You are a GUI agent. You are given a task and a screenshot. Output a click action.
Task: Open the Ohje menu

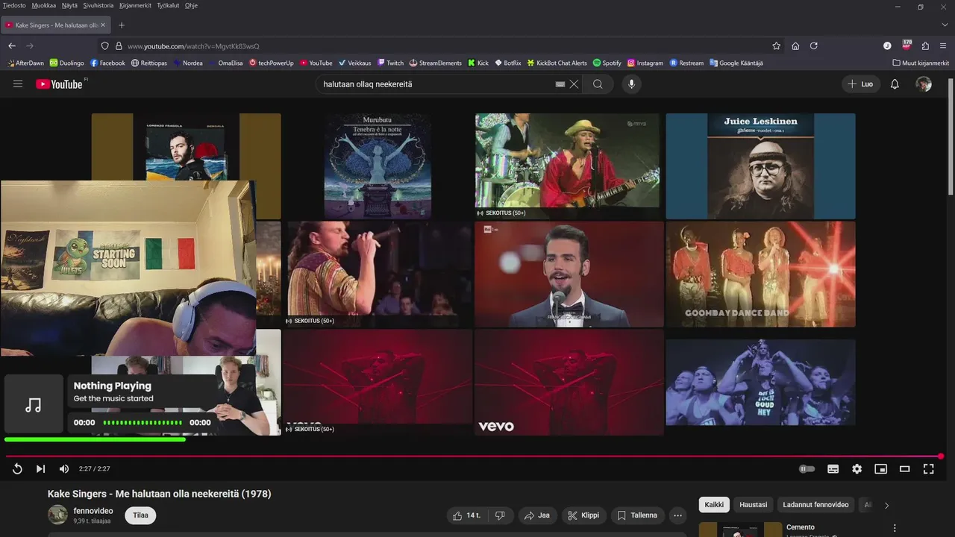pos(191,5)
